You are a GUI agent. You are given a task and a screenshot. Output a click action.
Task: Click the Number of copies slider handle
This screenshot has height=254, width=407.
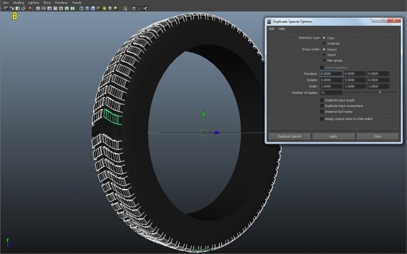[x=380, y=92]
